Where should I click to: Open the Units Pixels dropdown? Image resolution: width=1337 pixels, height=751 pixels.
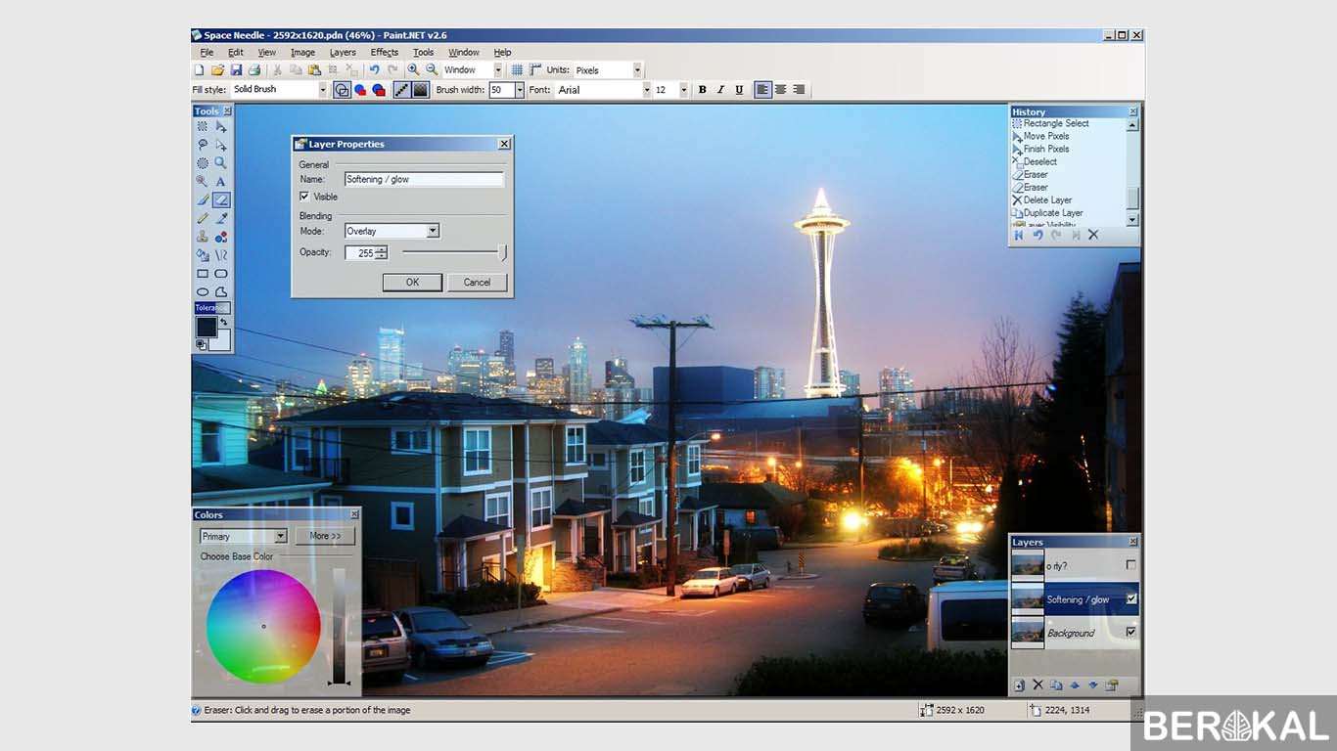pyautogui.click(x=637, y=70)
